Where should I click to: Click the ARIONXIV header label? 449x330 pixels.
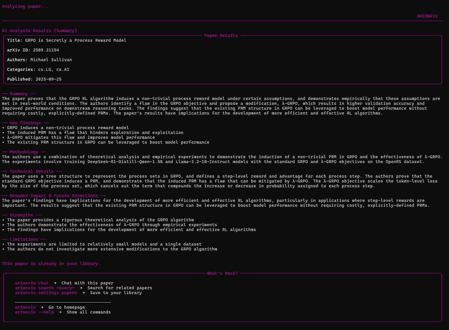tap(427, 16)
